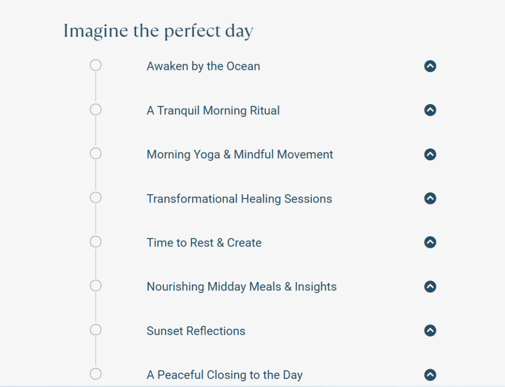
Task: Click chevron icon for Morning Yoga & Mindful Movement
Action: click(x=430, y=154)
